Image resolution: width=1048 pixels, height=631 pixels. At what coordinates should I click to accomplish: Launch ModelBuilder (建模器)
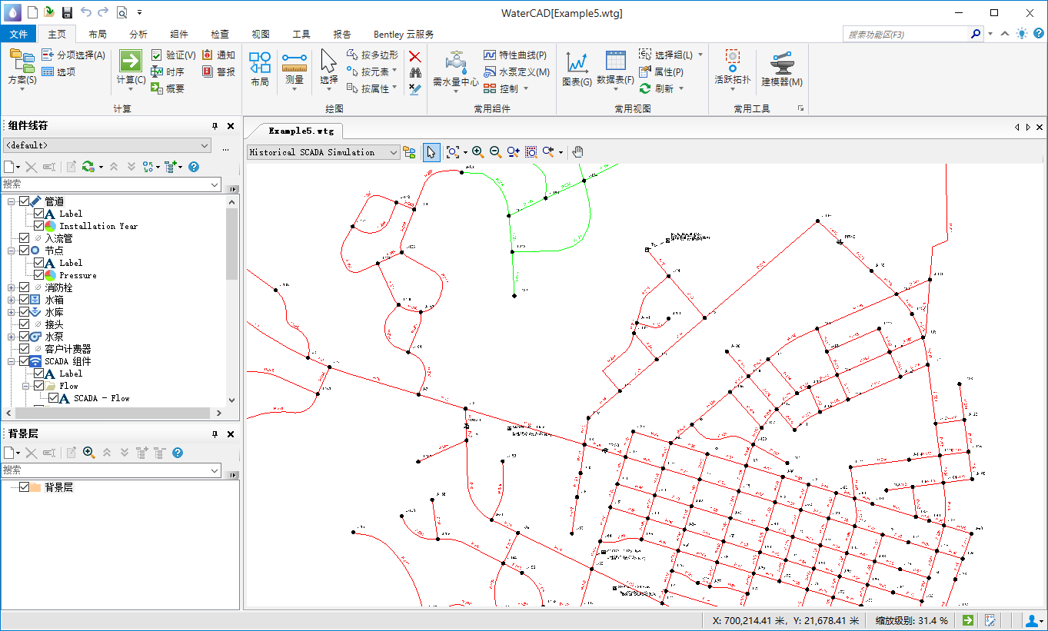(782, 69)
